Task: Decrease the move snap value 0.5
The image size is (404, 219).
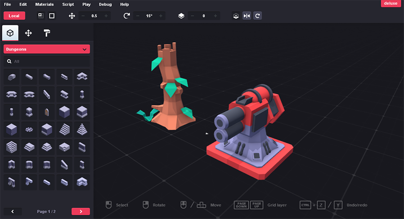Action: pyautogui.click(x=83, y=16)
